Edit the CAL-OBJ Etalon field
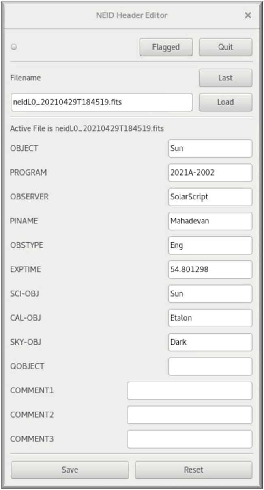264x490 pixels. (x=210, y=318)
